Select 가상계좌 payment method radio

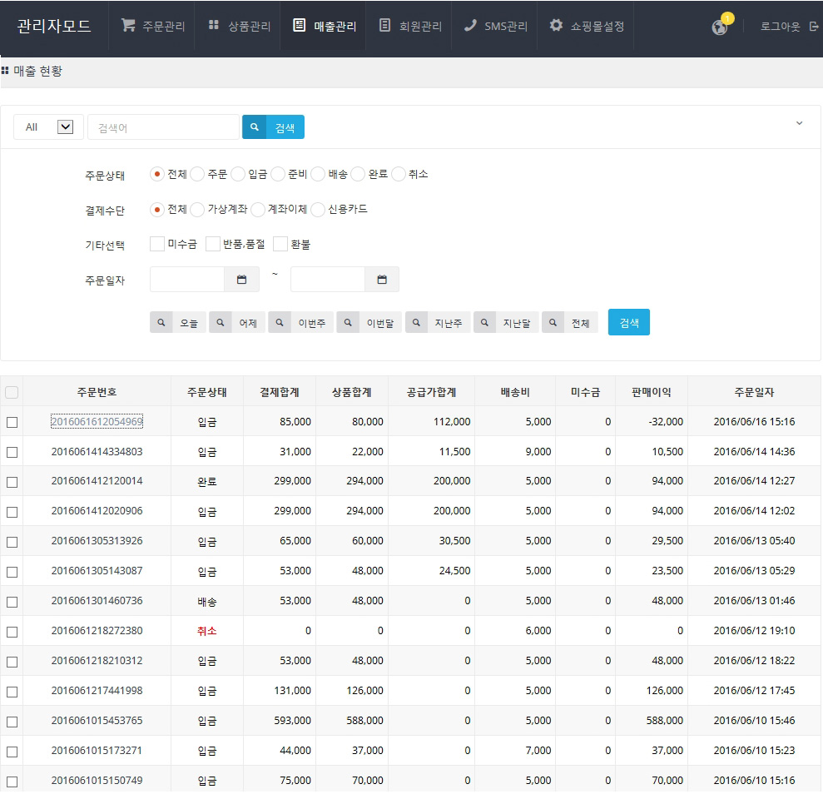pyautogui.click(x=197, y=210)
